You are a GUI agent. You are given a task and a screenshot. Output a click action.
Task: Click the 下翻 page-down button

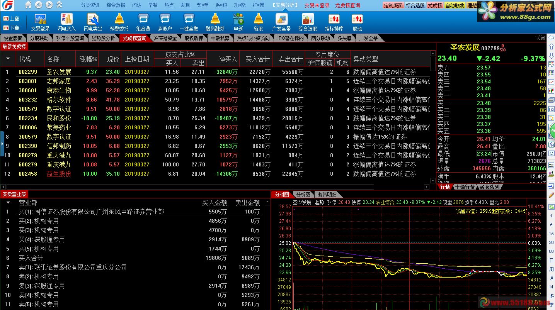coord(11,28)
